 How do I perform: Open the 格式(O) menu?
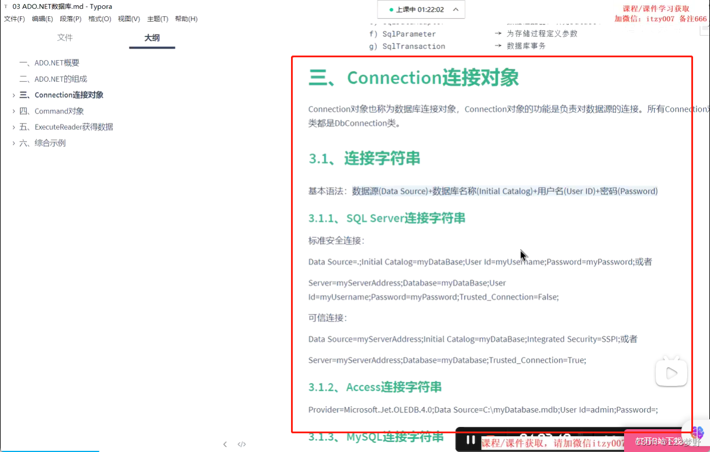point(99,18)
